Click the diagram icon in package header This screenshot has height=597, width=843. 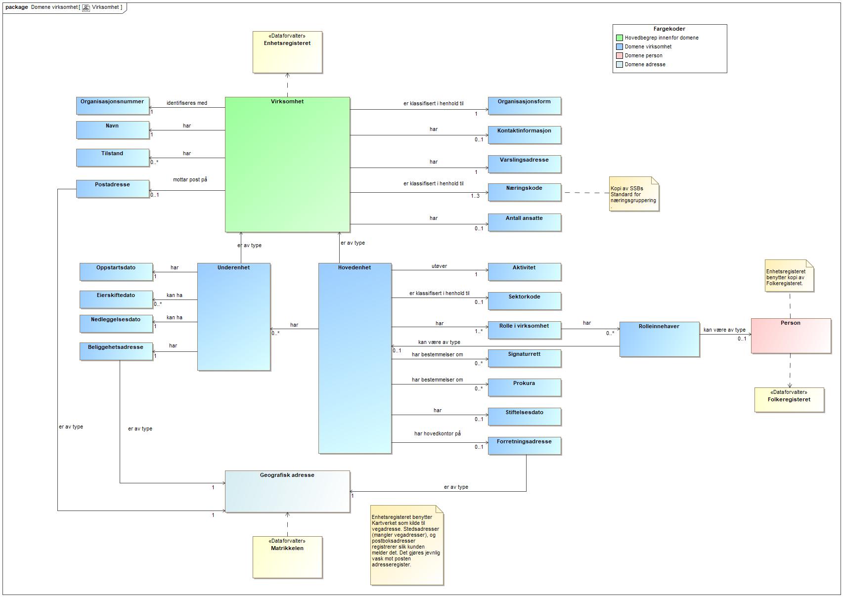coord(86,7)
